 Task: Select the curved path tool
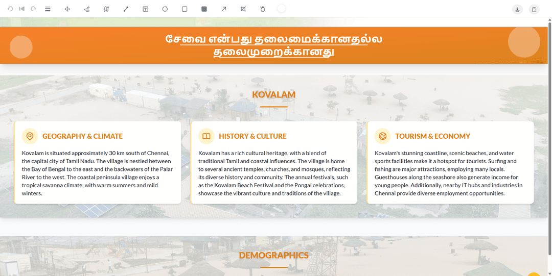[106, 9]
